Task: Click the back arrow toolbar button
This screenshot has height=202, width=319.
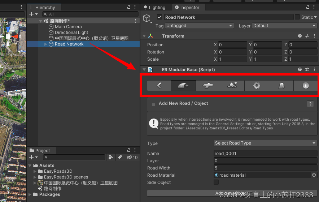Action: click(x=159, y=86)
